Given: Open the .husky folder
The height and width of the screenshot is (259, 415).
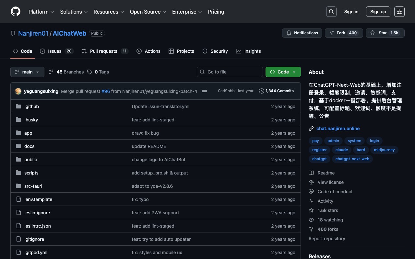Looking at the screenshot, I should (x=31, y=120).
